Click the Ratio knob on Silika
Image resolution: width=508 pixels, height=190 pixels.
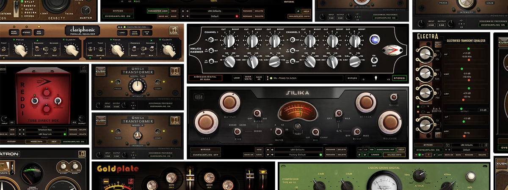pos(279,131)
